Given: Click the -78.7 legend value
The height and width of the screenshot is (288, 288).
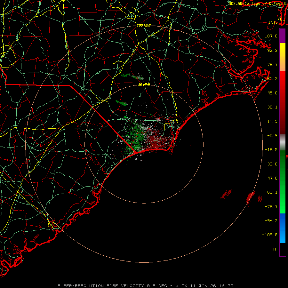Looking at the screenshot, I should tap(271, 207).
